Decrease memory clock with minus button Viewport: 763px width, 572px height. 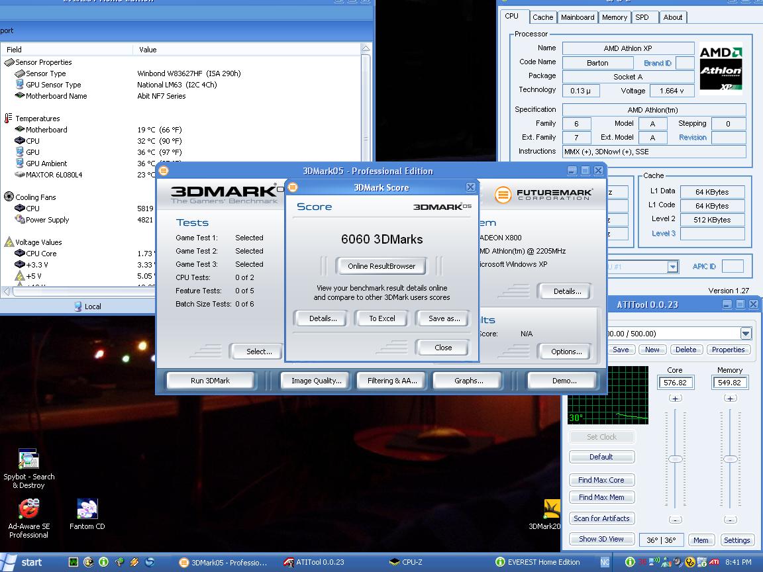coord(731,520)
